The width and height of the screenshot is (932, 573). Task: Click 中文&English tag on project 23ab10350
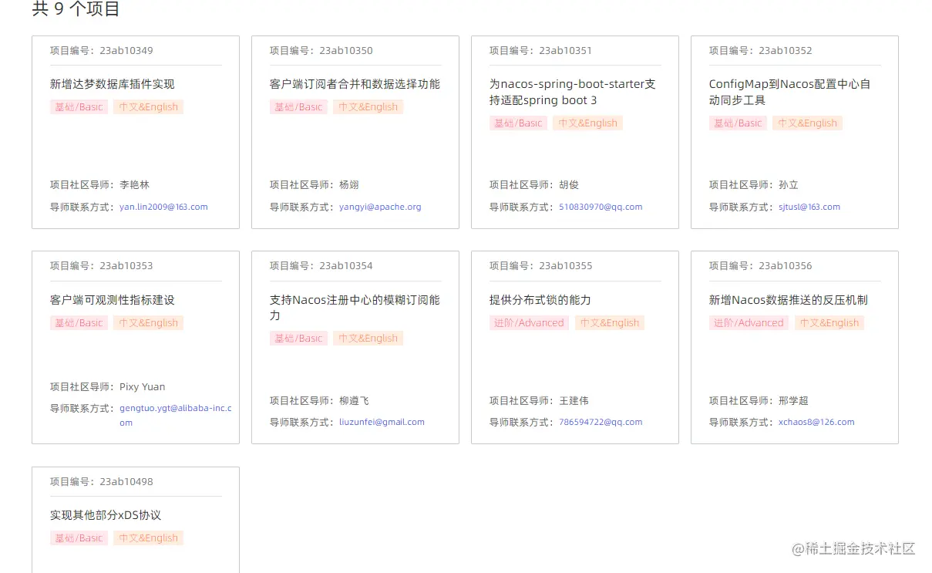coord(368,107)
